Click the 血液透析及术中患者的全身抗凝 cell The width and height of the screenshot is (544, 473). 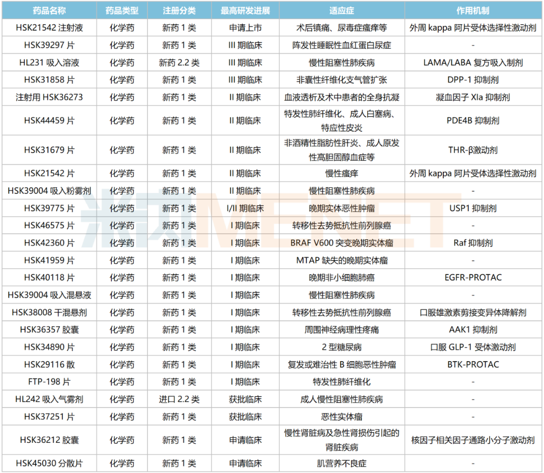[342, 97]
